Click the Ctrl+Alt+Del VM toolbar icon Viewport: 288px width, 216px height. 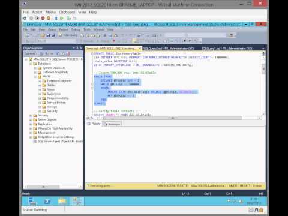pyautogui.click(x=25, y=19)
